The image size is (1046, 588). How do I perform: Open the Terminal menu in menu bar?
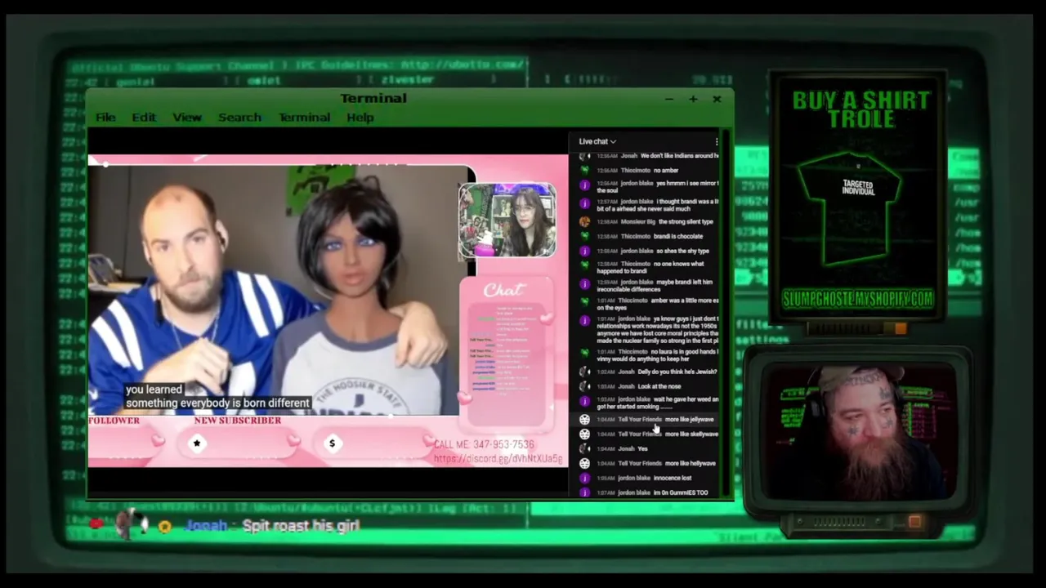click(304, 118)
